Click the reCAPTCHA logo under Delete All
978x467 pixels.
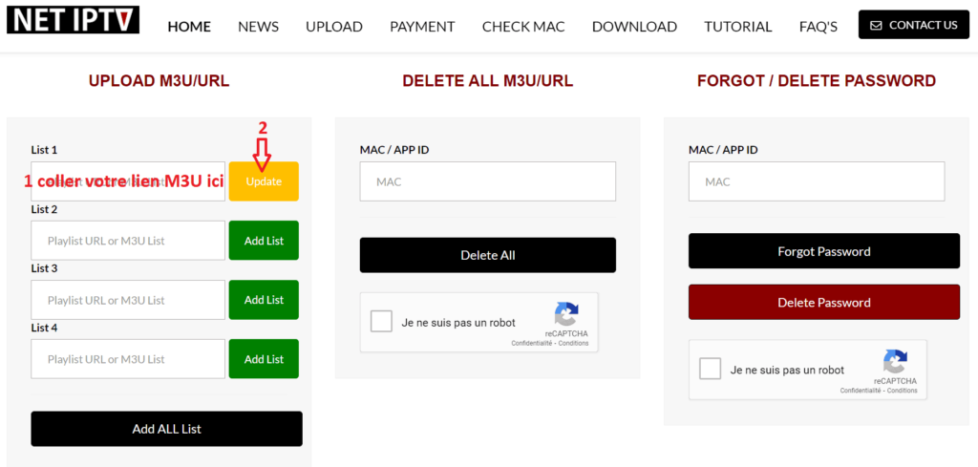point(566,314)
